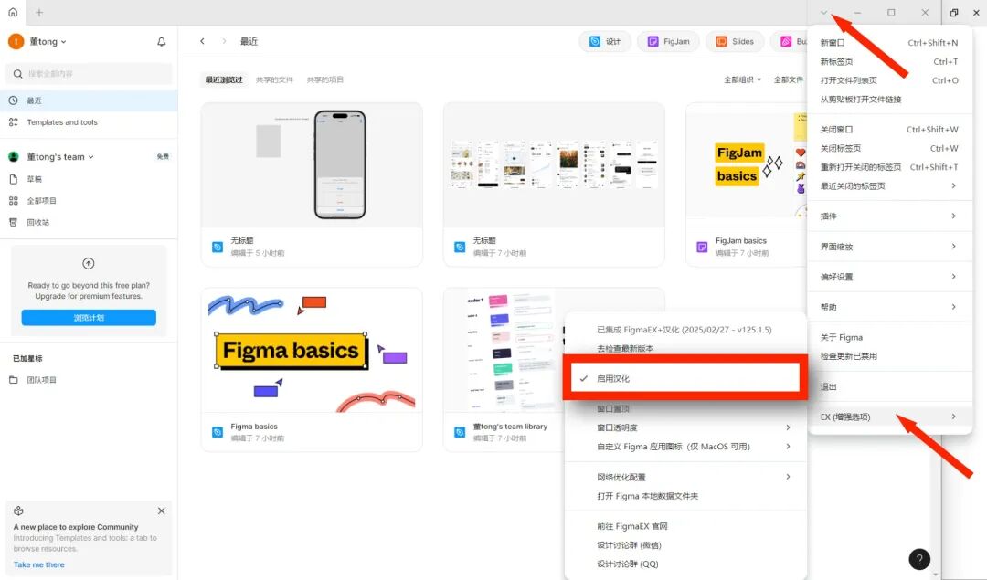The width and height of the screenshot is (987, 580).
Task: Expand the 董tong account dropdown arrow
Action: click(x=64, y=42)
